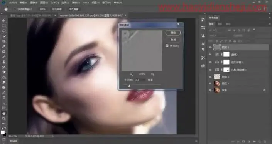The height and width of the screenshot is (144, 272).
Task: Select the Hand tool in the toolbox
Action: tap(3, 113)
